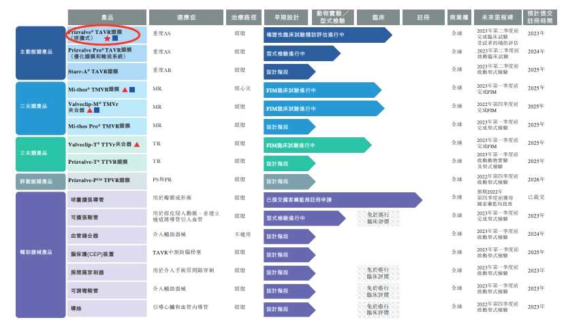Click the blue square in the Valveclip-M 夾合器 cell
Image resolution: width=566 pixels, height=320 pixels.
[x=97, y=110]
